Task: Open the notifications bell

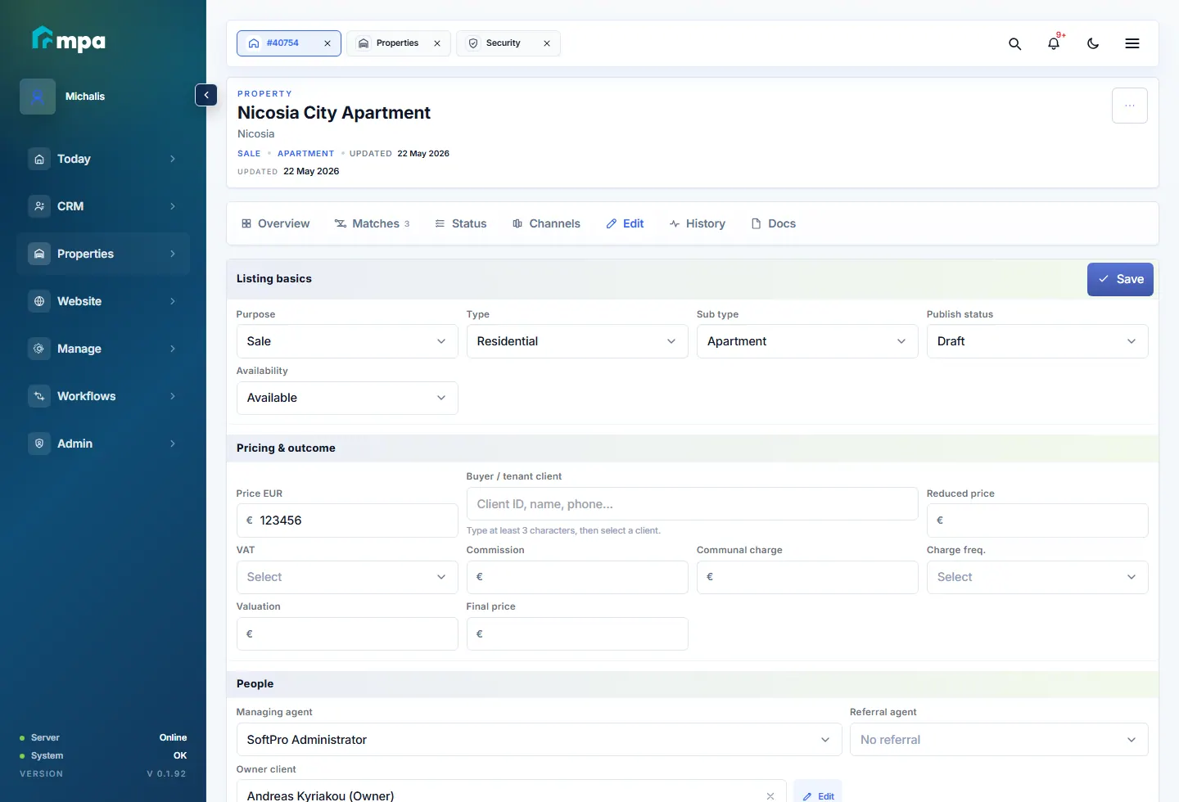Action: click(1054, 43)
